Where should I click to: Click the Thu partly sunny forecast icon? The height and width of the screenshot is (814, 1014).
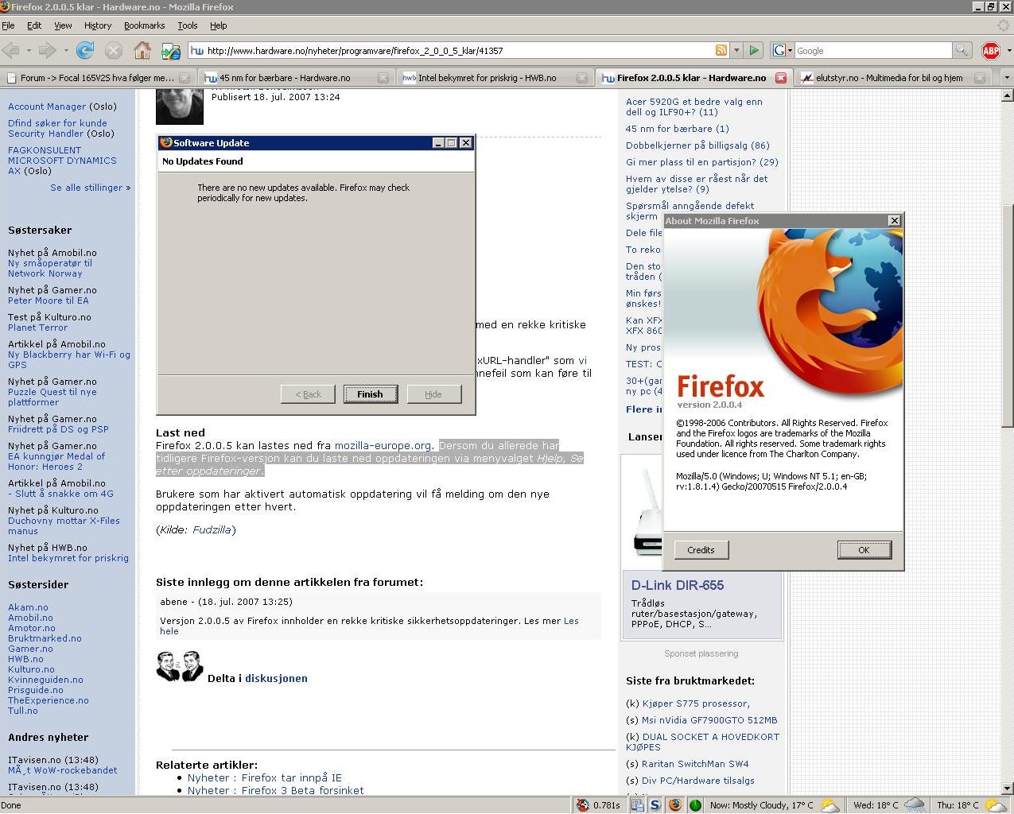(997, 805)
